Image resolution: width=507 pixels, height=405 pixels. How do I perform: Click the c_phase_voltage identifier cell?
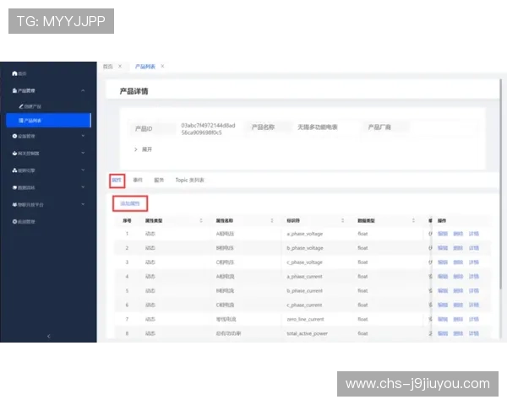(x=304, y=262)
